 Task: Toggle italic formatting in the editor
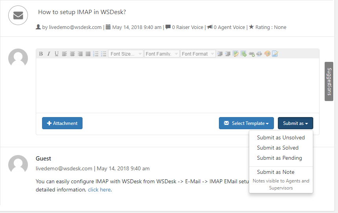(x=49, y=54)
